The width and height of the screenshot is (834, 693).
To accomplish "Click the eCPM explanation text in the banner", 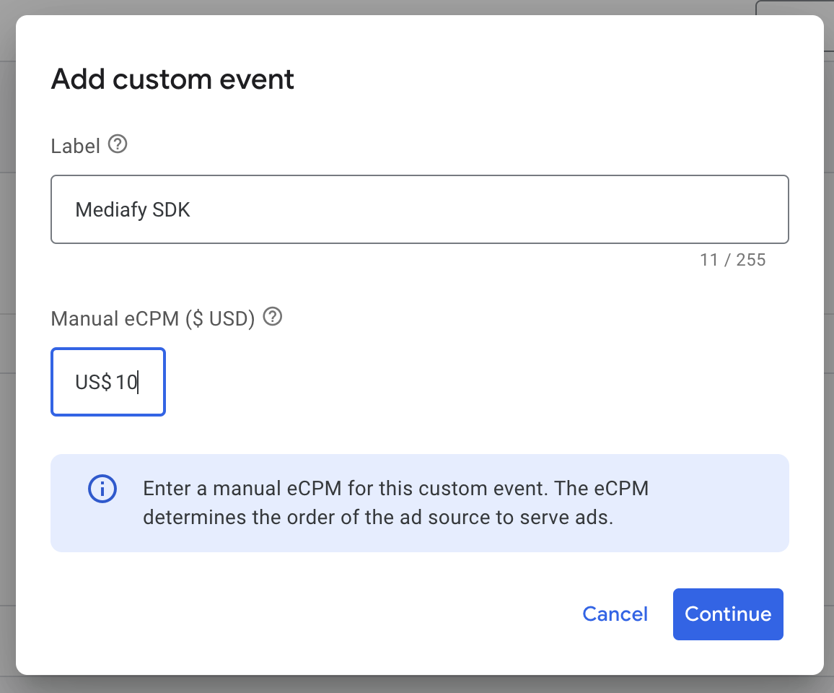I will 395,503.
